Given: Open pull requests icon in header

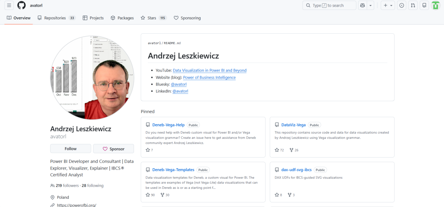Looking at the screenshot, I should tap(413, 5).
